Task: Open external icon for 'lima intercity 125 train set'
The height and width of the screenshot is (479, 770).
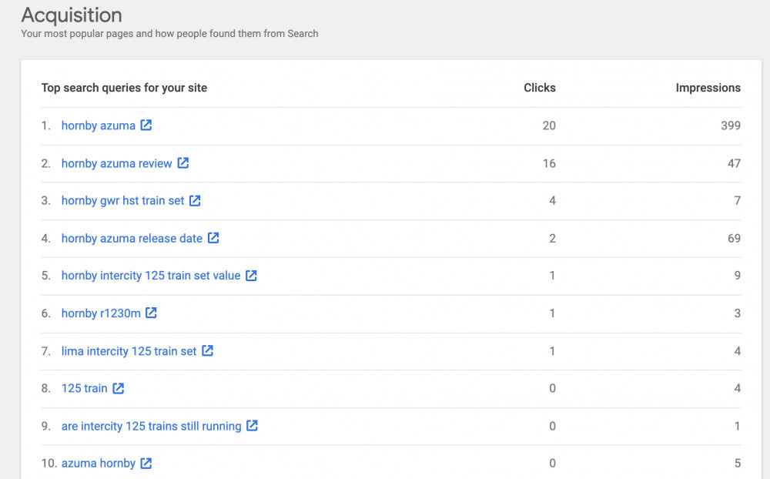Action: [x=208, y=351]
